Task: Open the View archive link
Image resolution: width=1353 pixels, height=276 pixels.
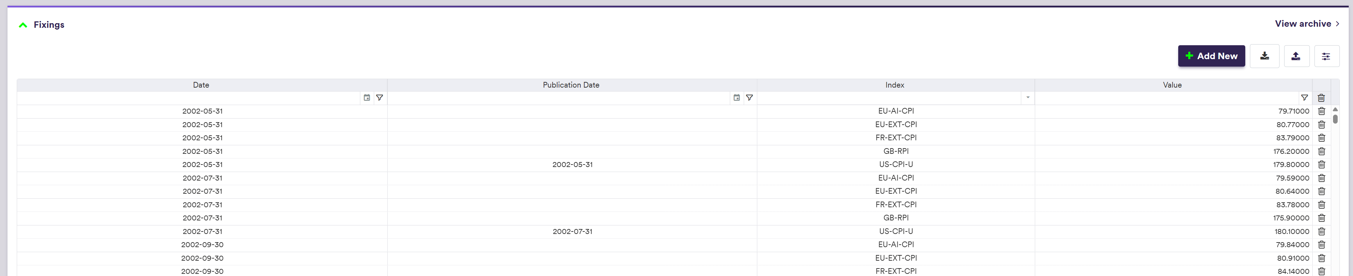Action: 1306,24
